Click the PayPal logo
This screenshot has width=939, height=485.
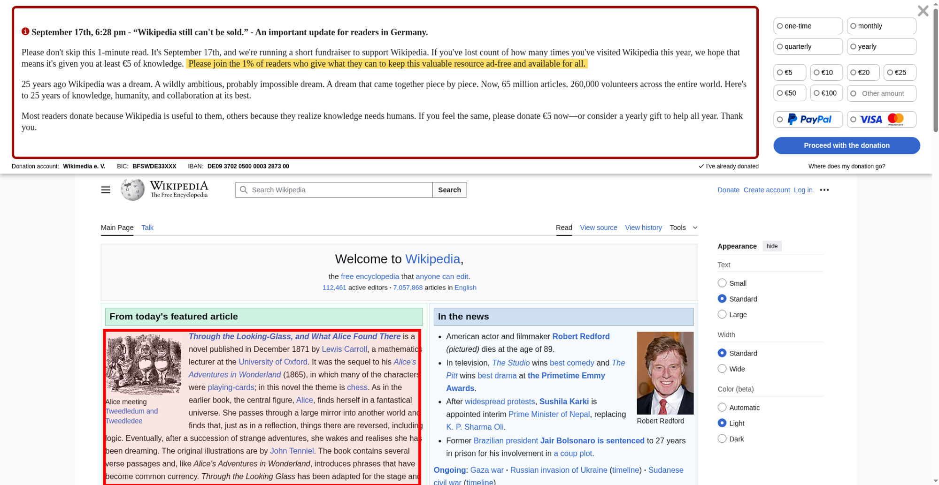[809, 120]
